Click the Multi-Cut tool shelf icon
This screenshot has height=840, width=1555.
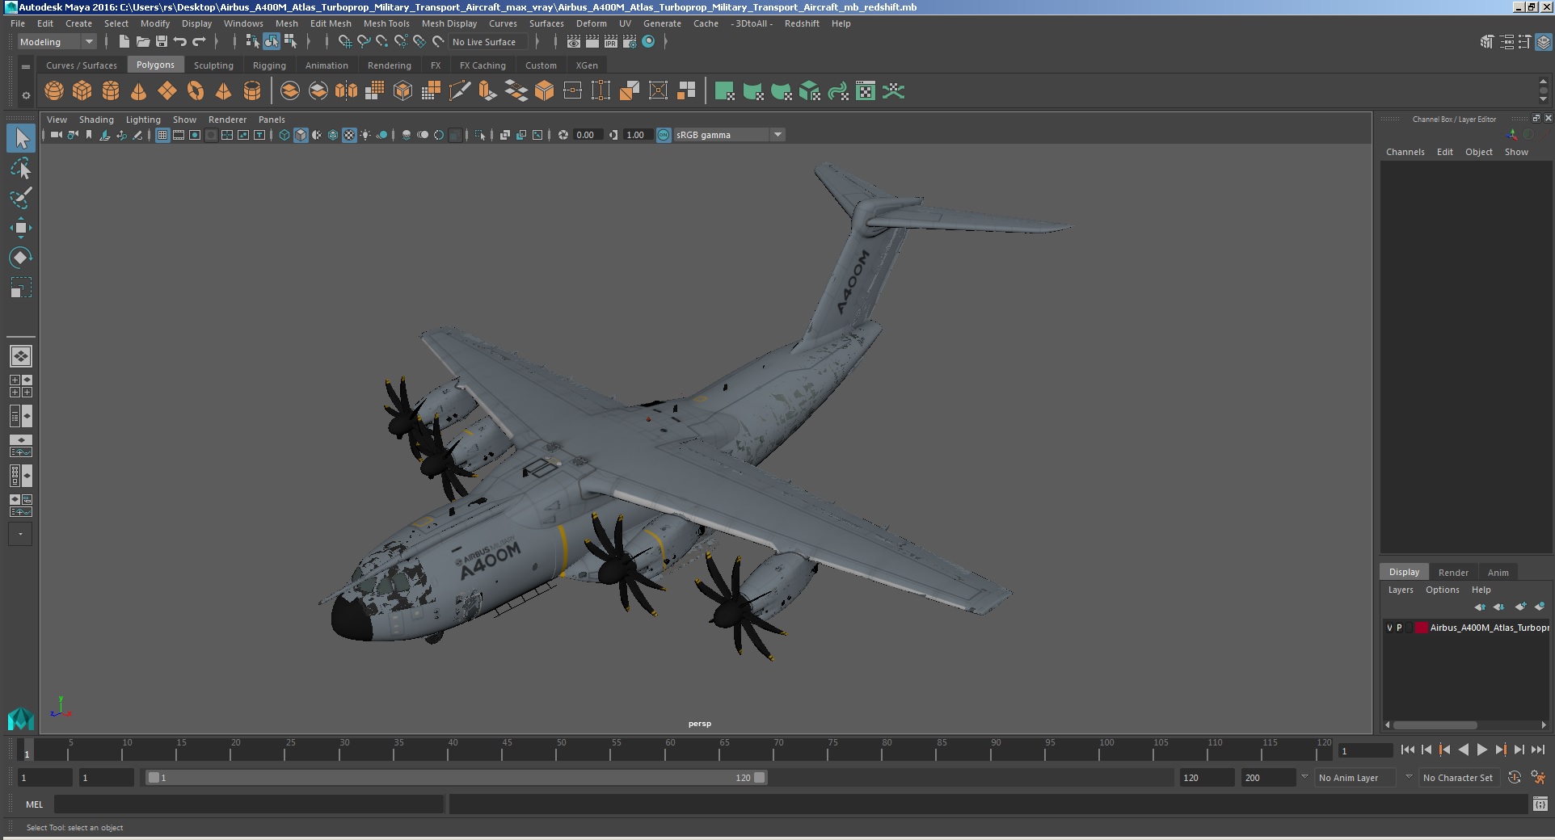tap(460, 91)
